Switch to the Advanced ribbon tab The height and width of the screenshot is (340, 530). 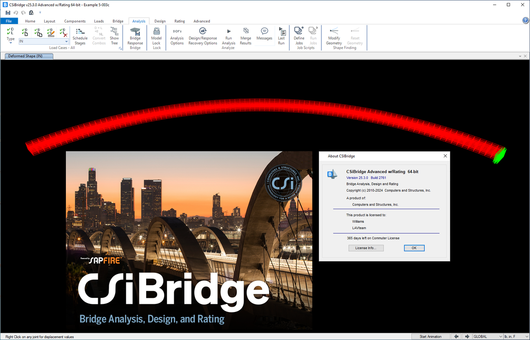pos(202,21)
